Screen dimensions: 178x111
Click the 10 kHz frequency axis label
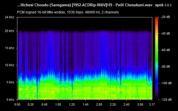[x=9, y=65]
